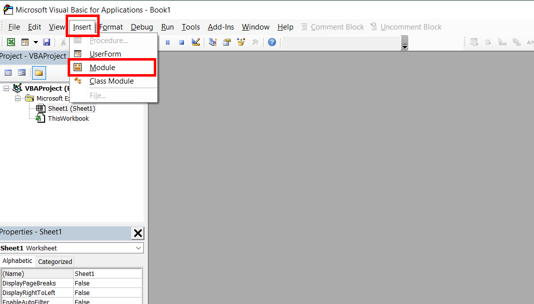
Task: Open the Window menu
Action: click(x=256, y=27)
